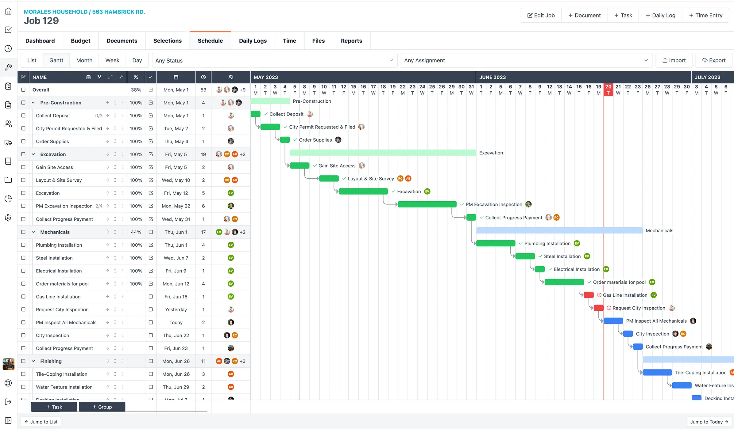Tick selection checkbox for Layout & Site Survey
This screenshot has height=429, width=734.
click(23, 180)
